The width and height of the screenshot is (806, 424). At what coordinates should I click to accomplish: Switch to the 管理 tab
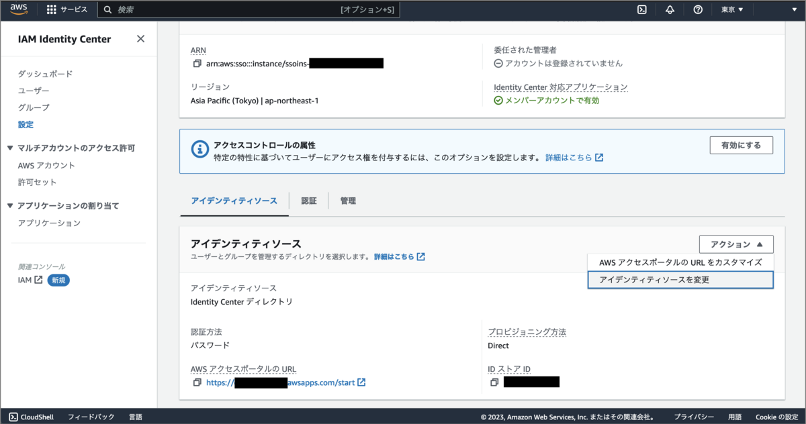click(x=348, y=201)
